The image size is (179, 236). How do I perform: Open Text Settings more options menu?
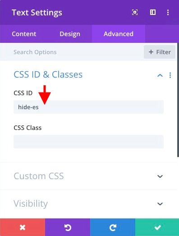point(168,12)
